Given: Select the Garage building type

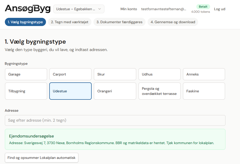Looking at the screenshot, I should [x=26, y=74].
